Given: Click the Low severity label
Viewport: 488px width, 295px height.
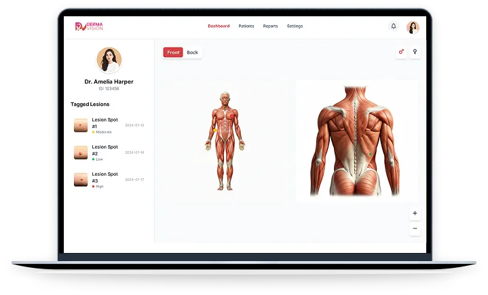Looking at the screenshot, I should pyautogui.click(x=99, y=159).
